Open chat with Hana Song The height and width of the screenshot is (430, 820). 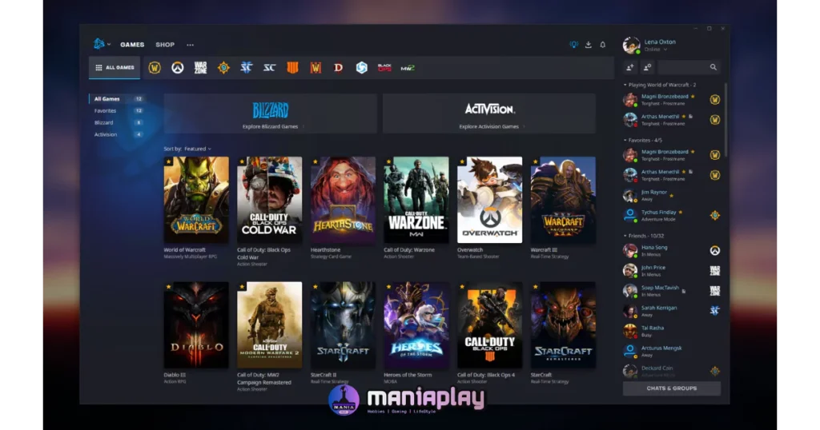[672, 250]
